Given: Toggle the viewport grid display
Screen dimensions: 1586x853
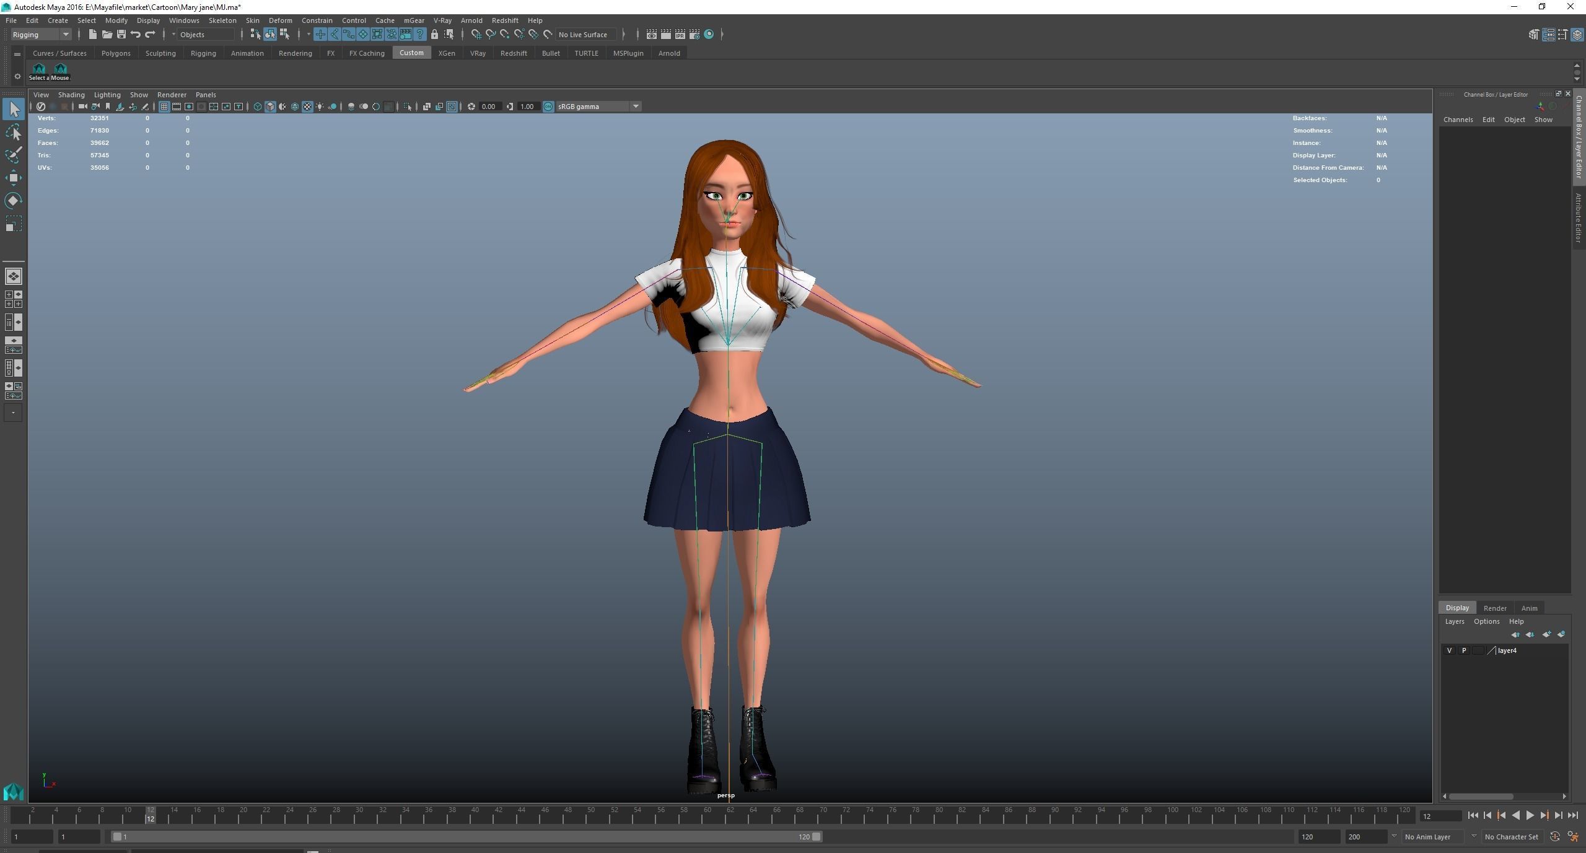Looking at the screenshot, I should [164, 107].
